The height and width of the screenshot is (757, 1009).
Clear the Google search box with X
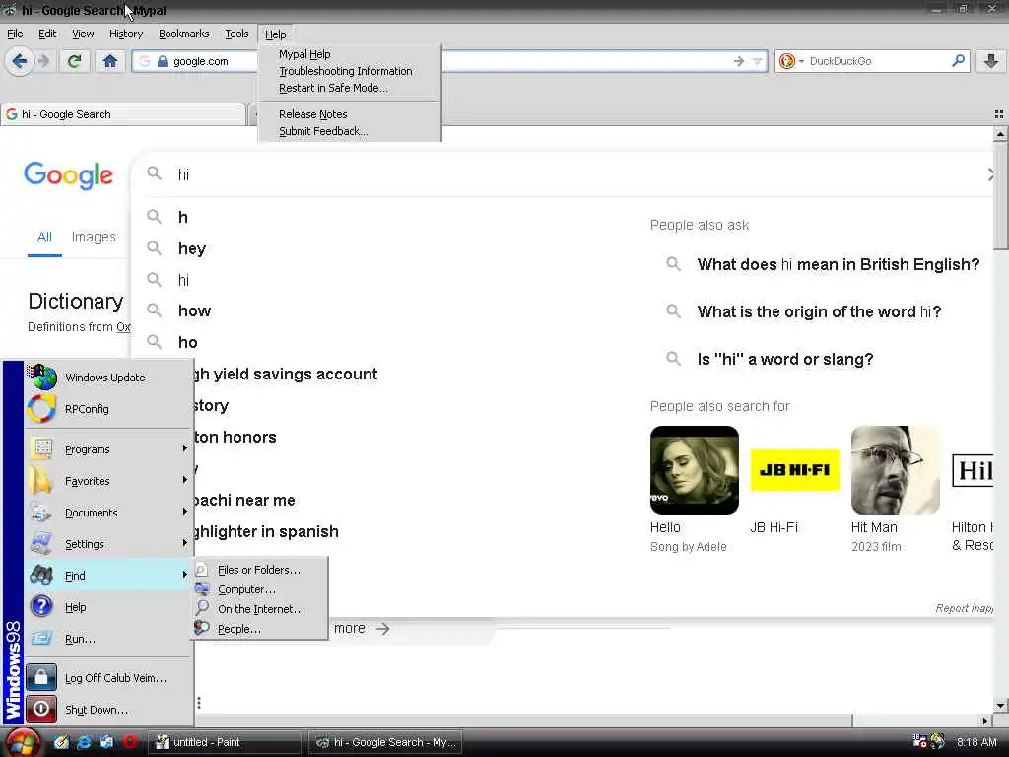(x=990, y=174)
